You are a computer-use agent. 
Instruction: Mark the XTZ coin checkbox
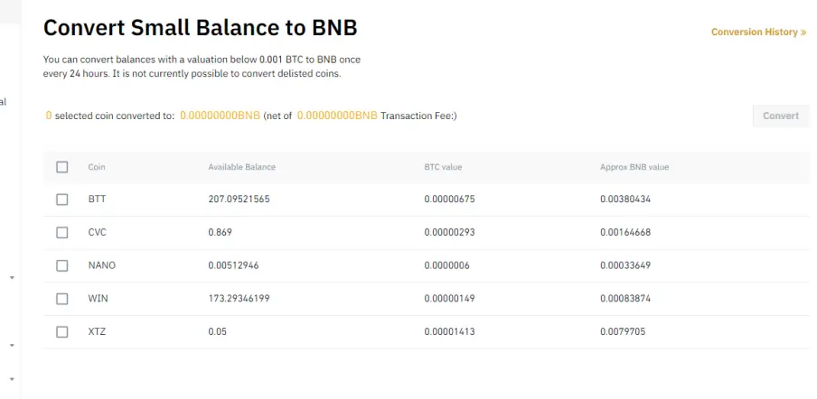tap(62, 332)
